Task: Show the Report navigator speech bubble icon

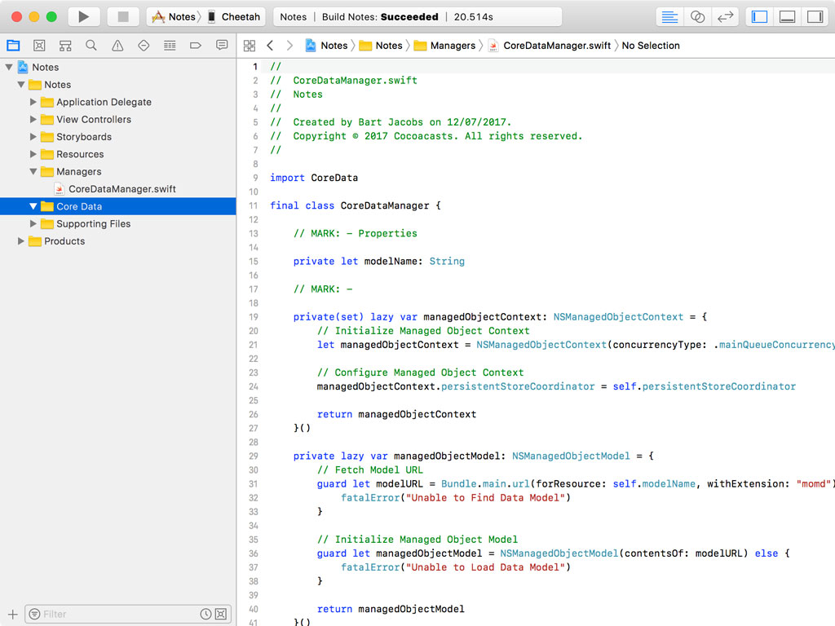Action: [222, 46]
